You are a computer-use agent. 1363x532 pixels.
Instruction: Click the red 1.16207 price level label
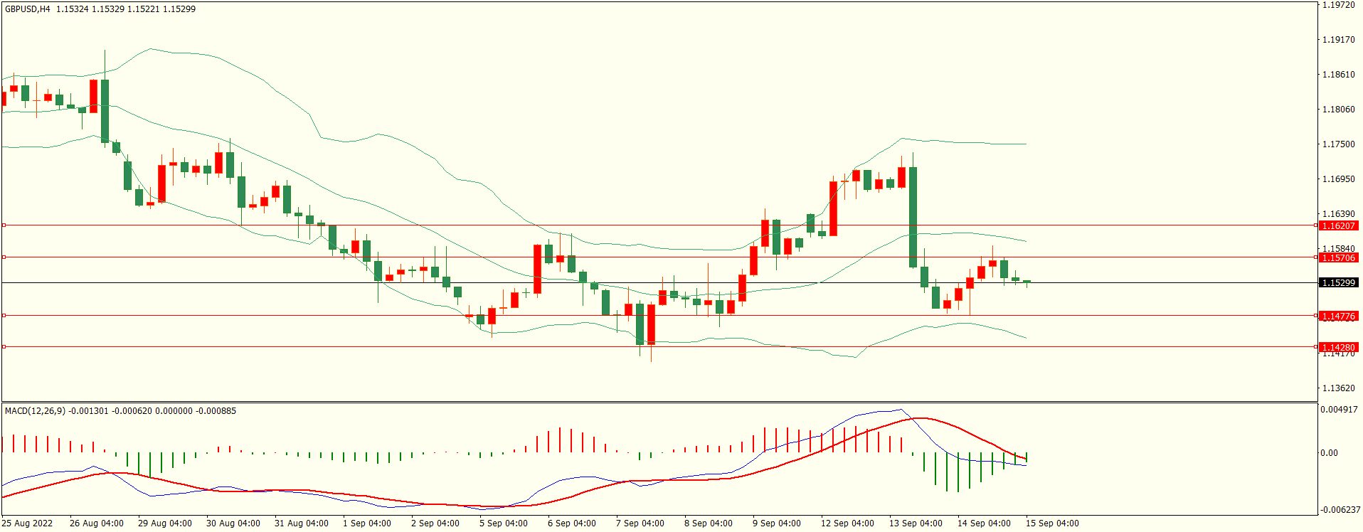(1338, 225)
